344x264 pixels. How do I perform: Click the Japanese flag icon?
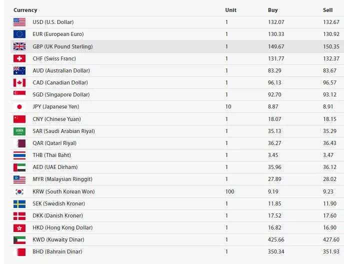(19, 106)
